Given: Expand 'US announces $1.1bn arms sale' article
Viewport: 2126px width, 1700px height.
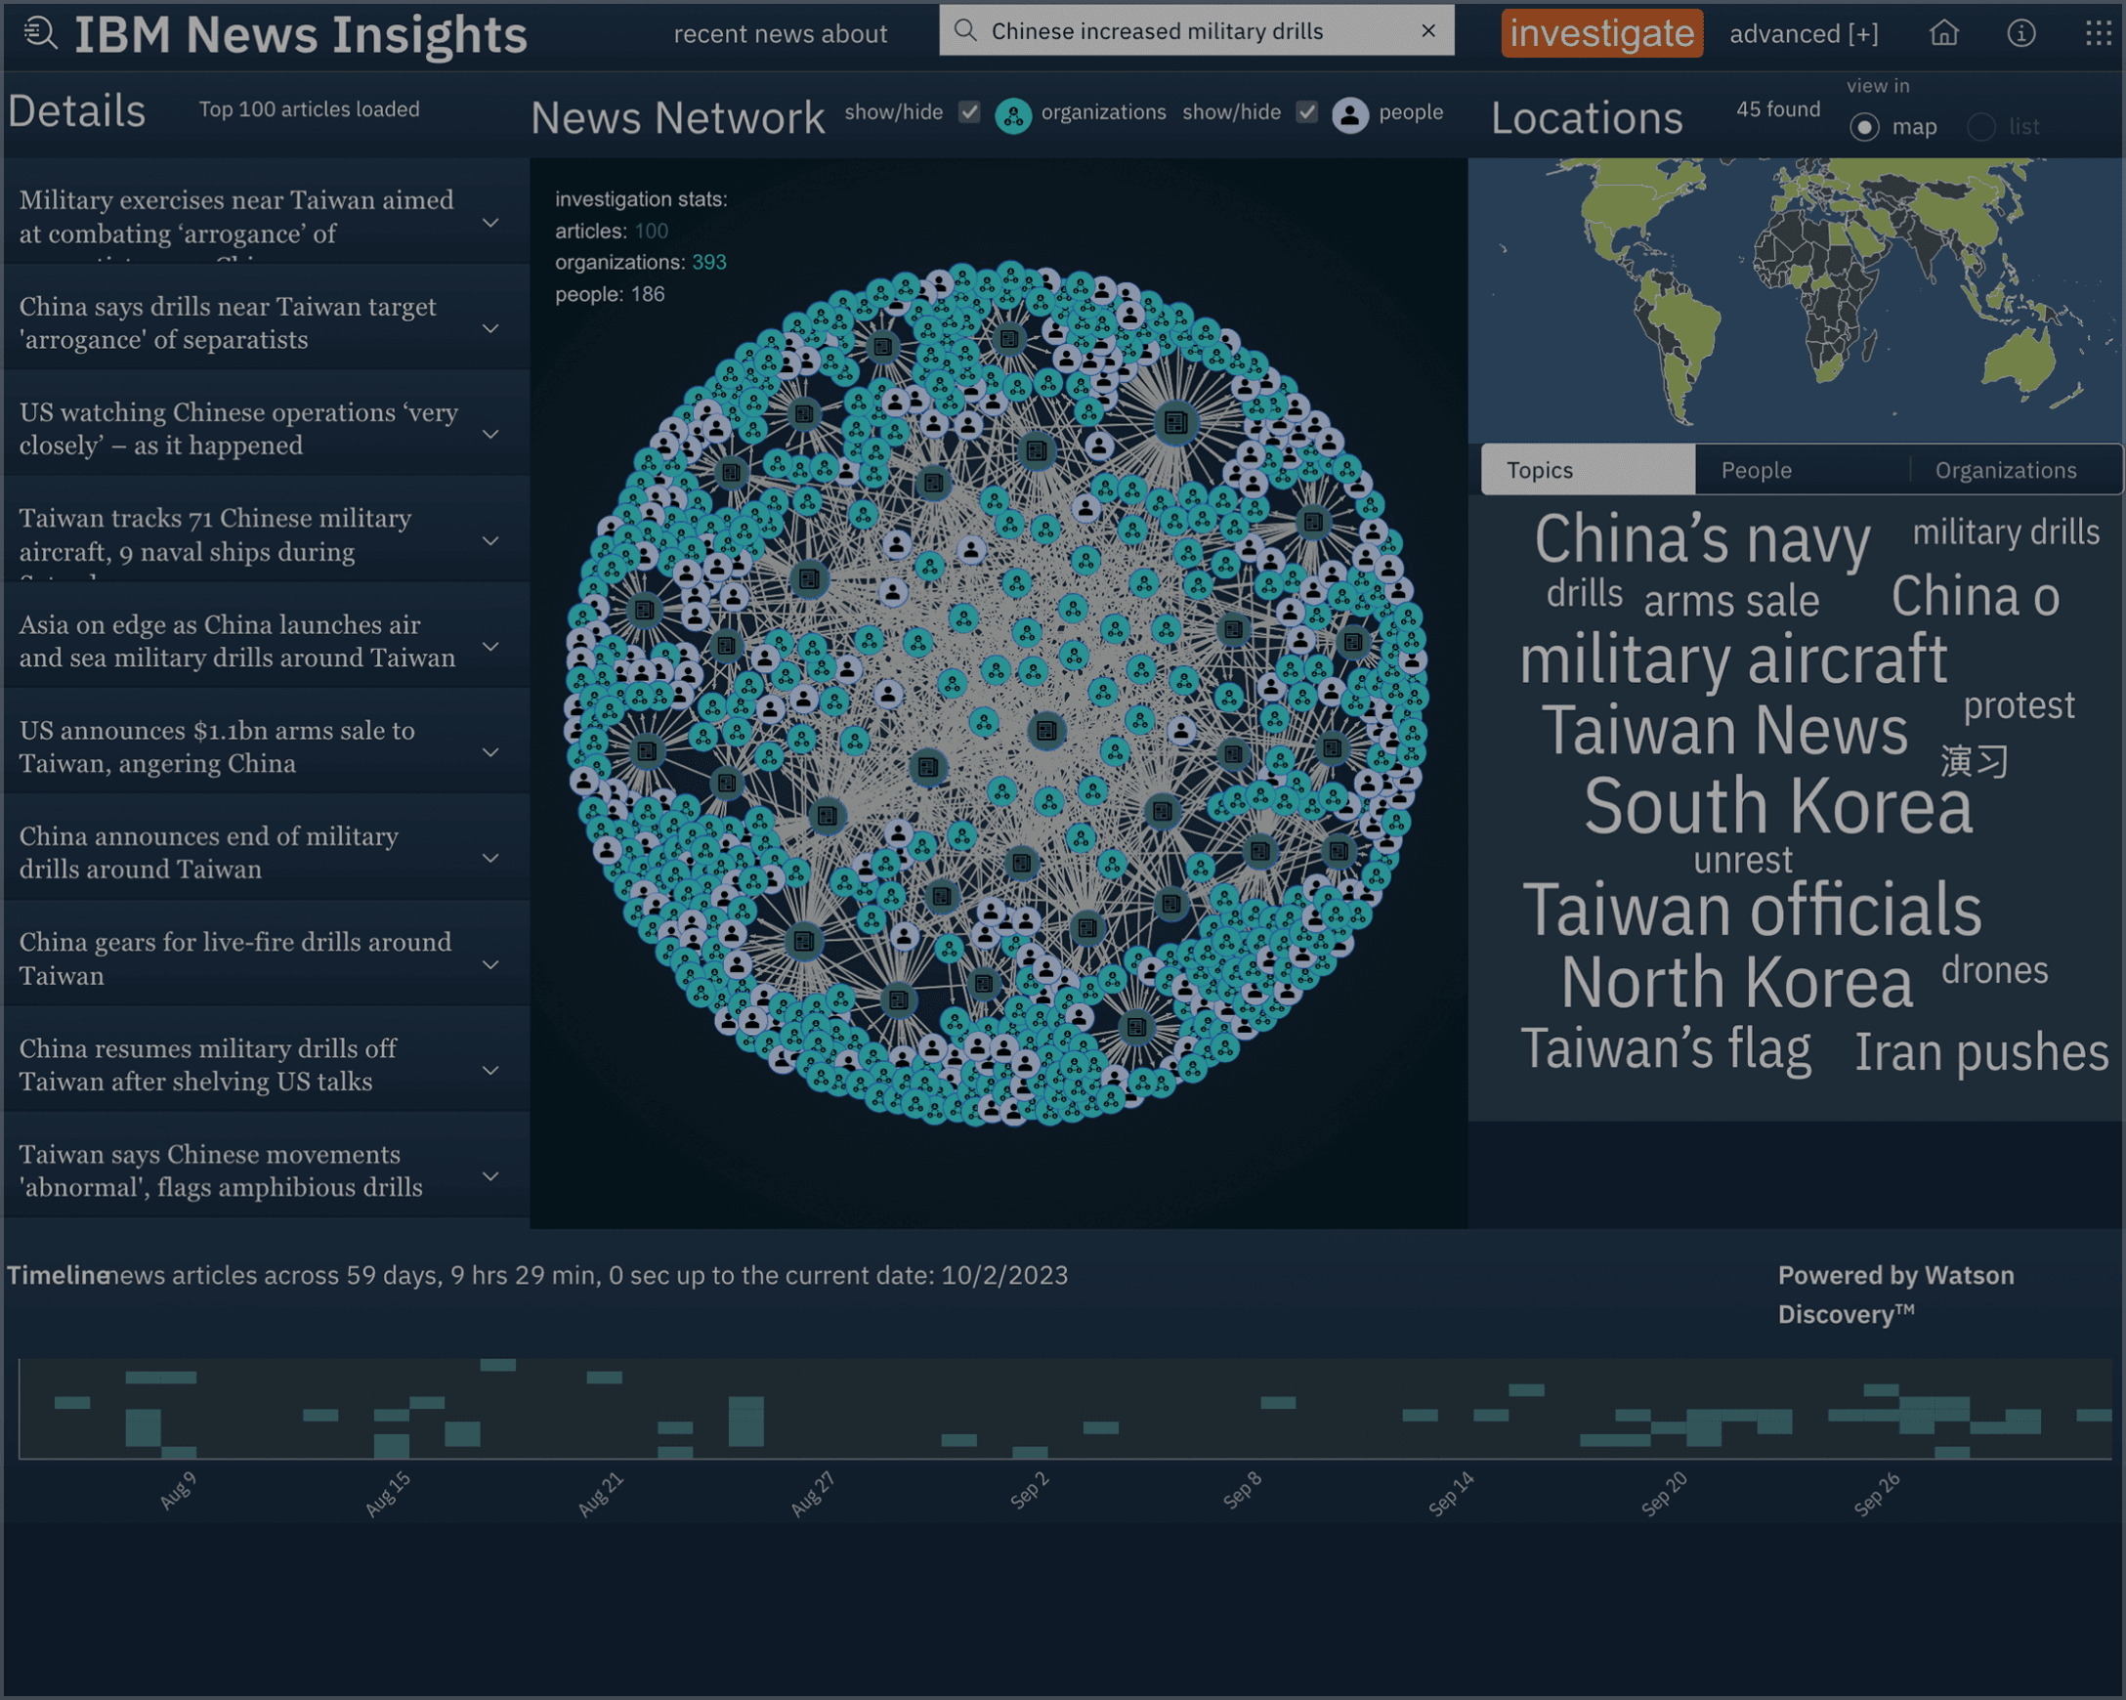Looking at the screenshot, I should pyautogui.click(x=490, y=752).
